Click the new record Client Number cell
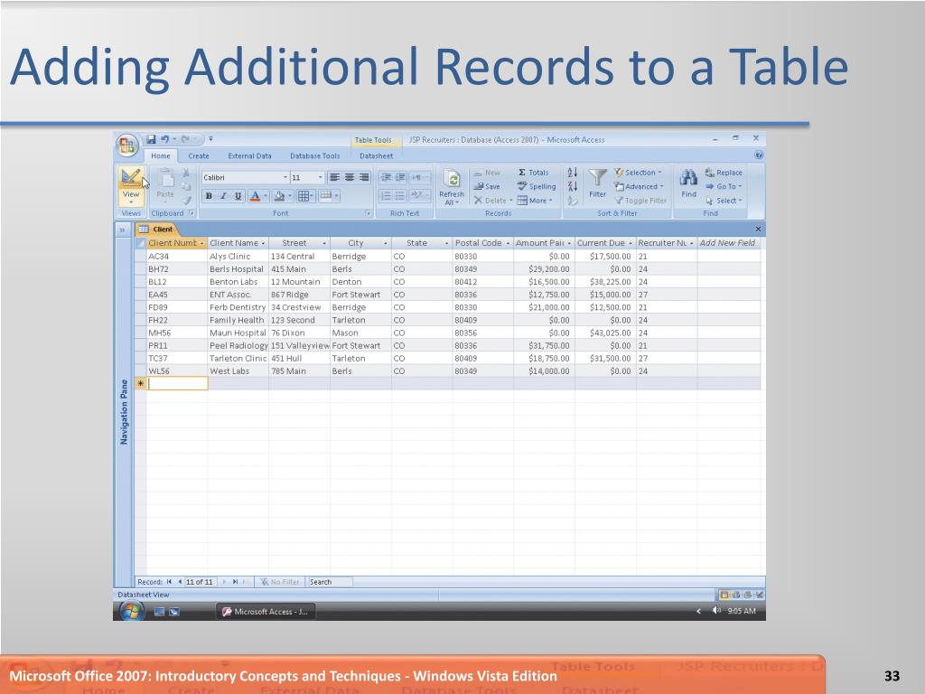This screenshot has width=925, height=694. (x=177, y=383)
